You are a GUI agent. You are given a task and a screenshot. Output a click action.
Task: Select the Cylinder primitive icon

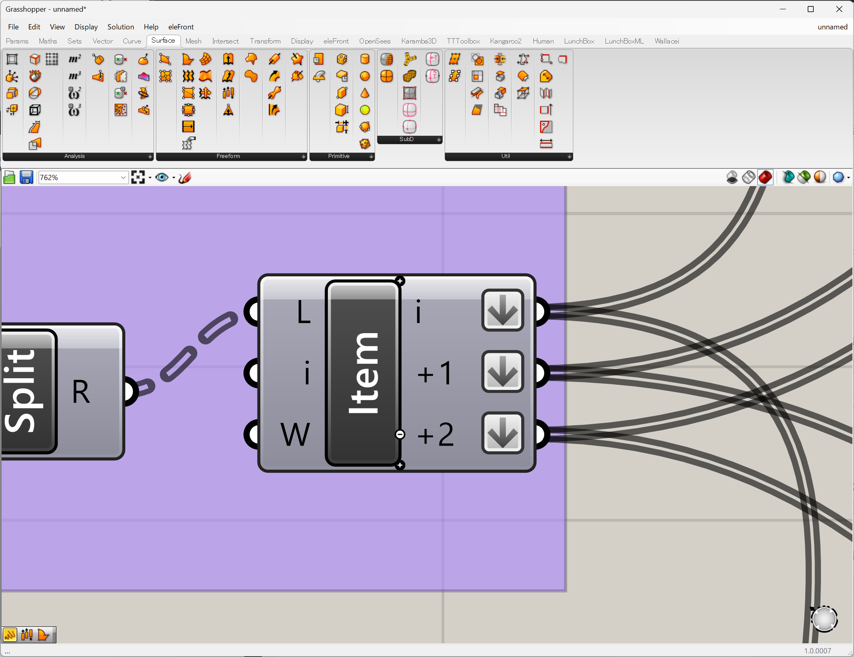click(x=365, y=59)
